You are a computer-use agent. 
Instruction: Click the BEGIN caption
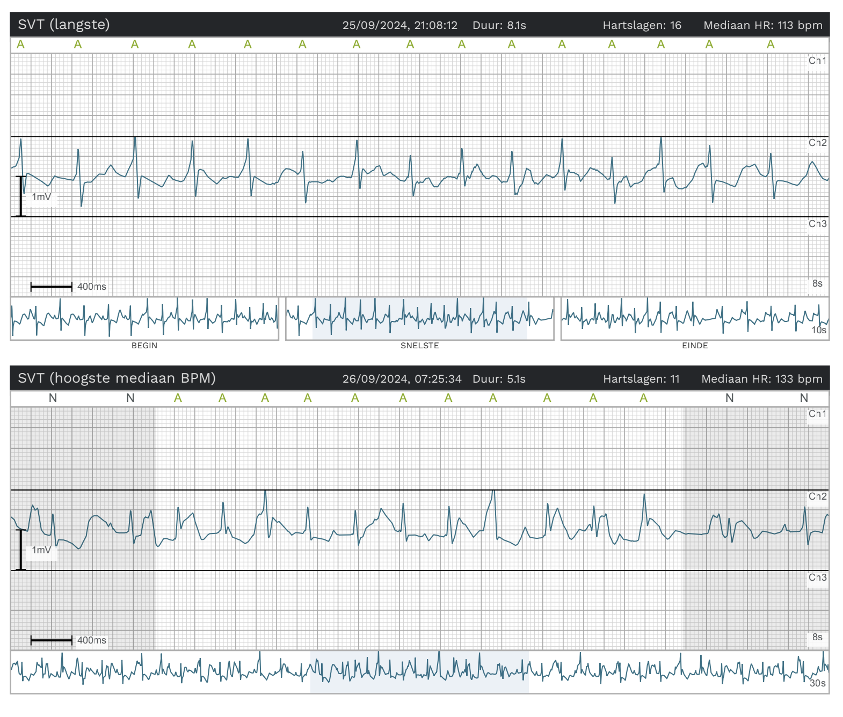tap(144, 346)
